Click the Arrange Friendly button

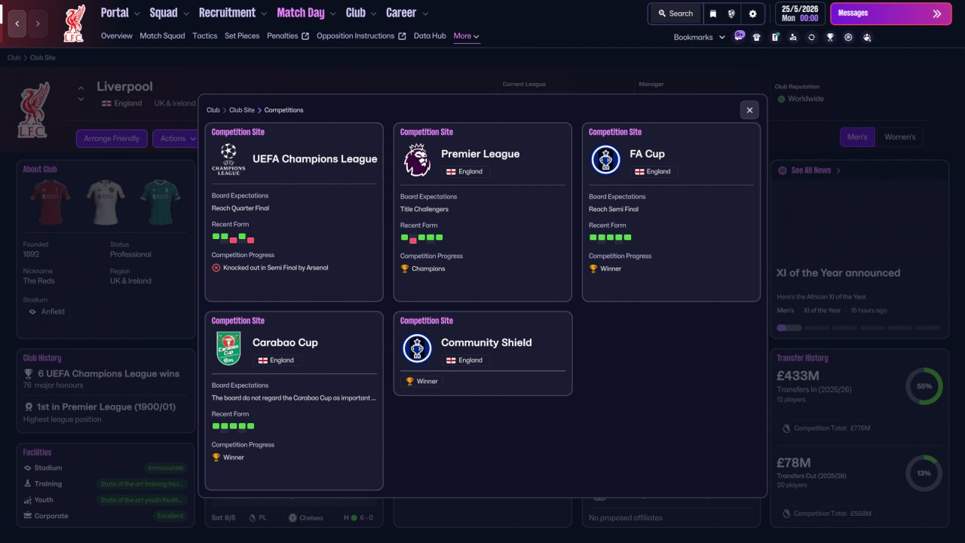pyautogui.click(x=112, y=139)
